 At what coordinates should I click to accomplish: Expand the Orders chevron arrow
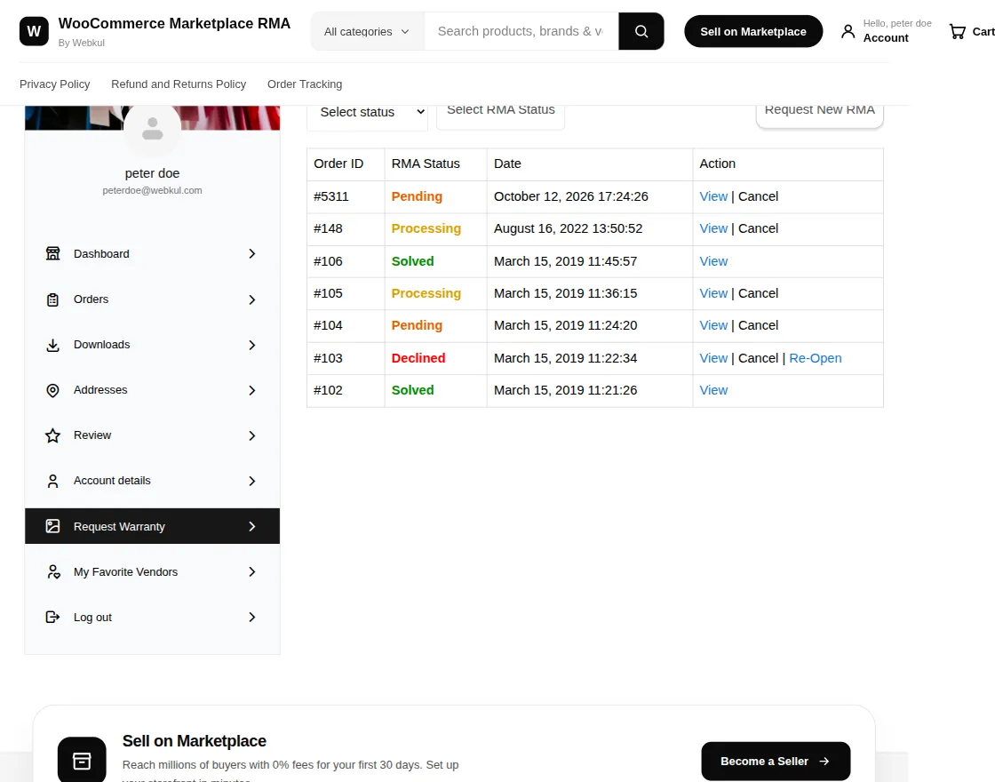[252, 299]
